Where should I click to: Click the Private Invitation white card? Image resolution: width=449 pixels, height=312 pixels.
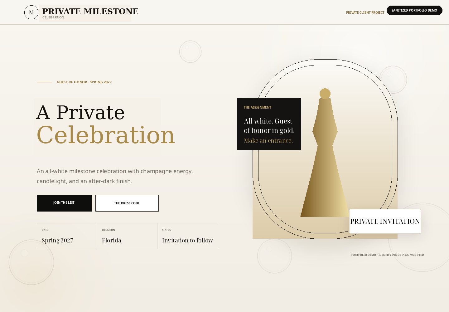(385, 221)
